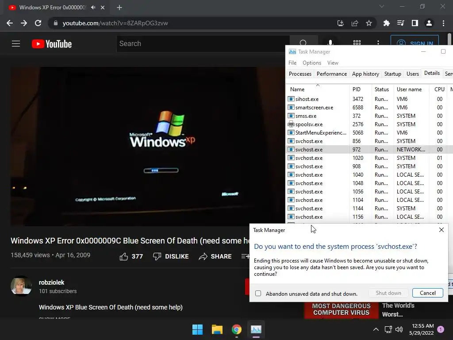Open Chrome three-dot menu
453x340 pixels.
443,23
